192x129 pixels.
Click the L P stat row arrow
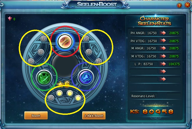point(163,64)
